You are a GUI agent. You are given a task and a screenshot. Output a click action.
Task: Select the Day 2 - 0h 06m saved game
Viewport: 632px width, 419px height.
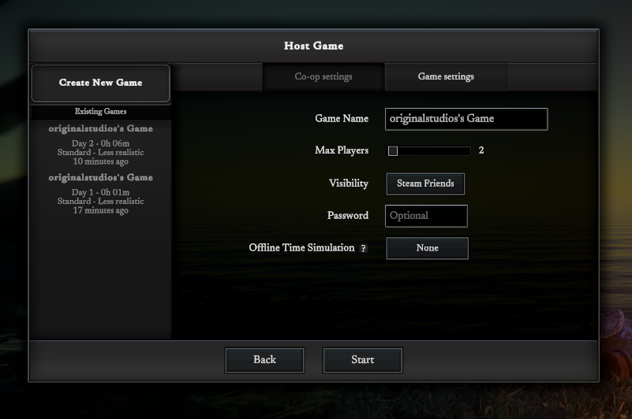tap(100, 145)
